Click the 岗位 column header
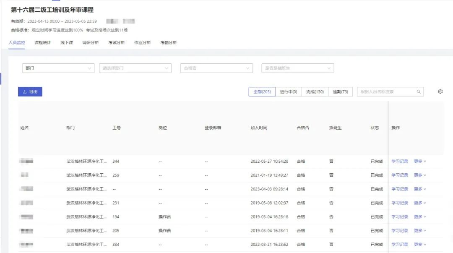 (x=163, y=128)
